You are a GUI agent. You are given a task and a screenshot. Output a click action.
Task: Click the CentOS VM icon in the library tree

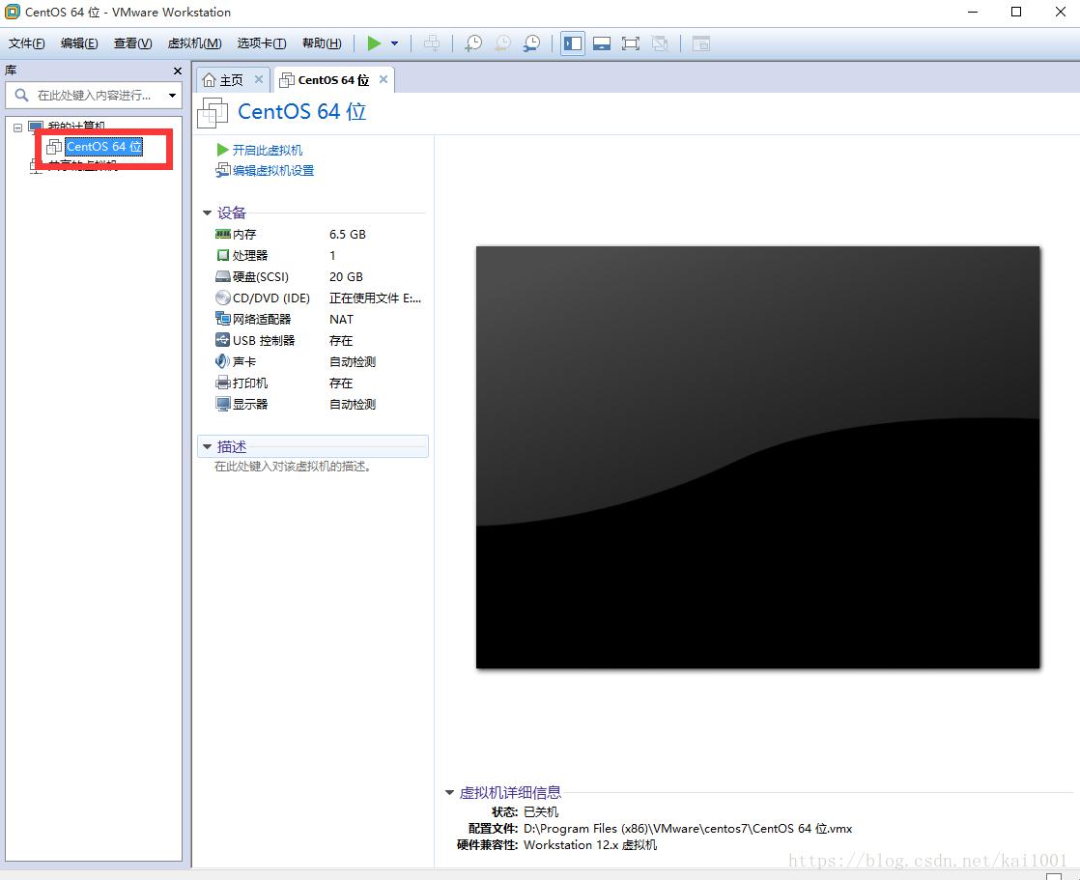click(54, 147)
